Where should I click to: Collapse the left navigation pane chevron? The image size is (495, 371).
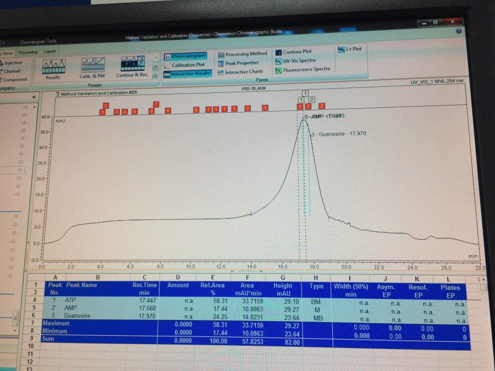click(x=34, y=97)
